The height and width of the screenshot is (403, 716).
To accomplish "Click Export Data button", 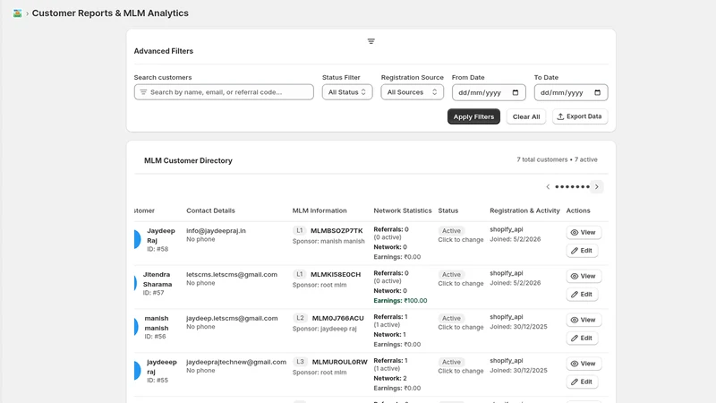I will pos(580,116).
